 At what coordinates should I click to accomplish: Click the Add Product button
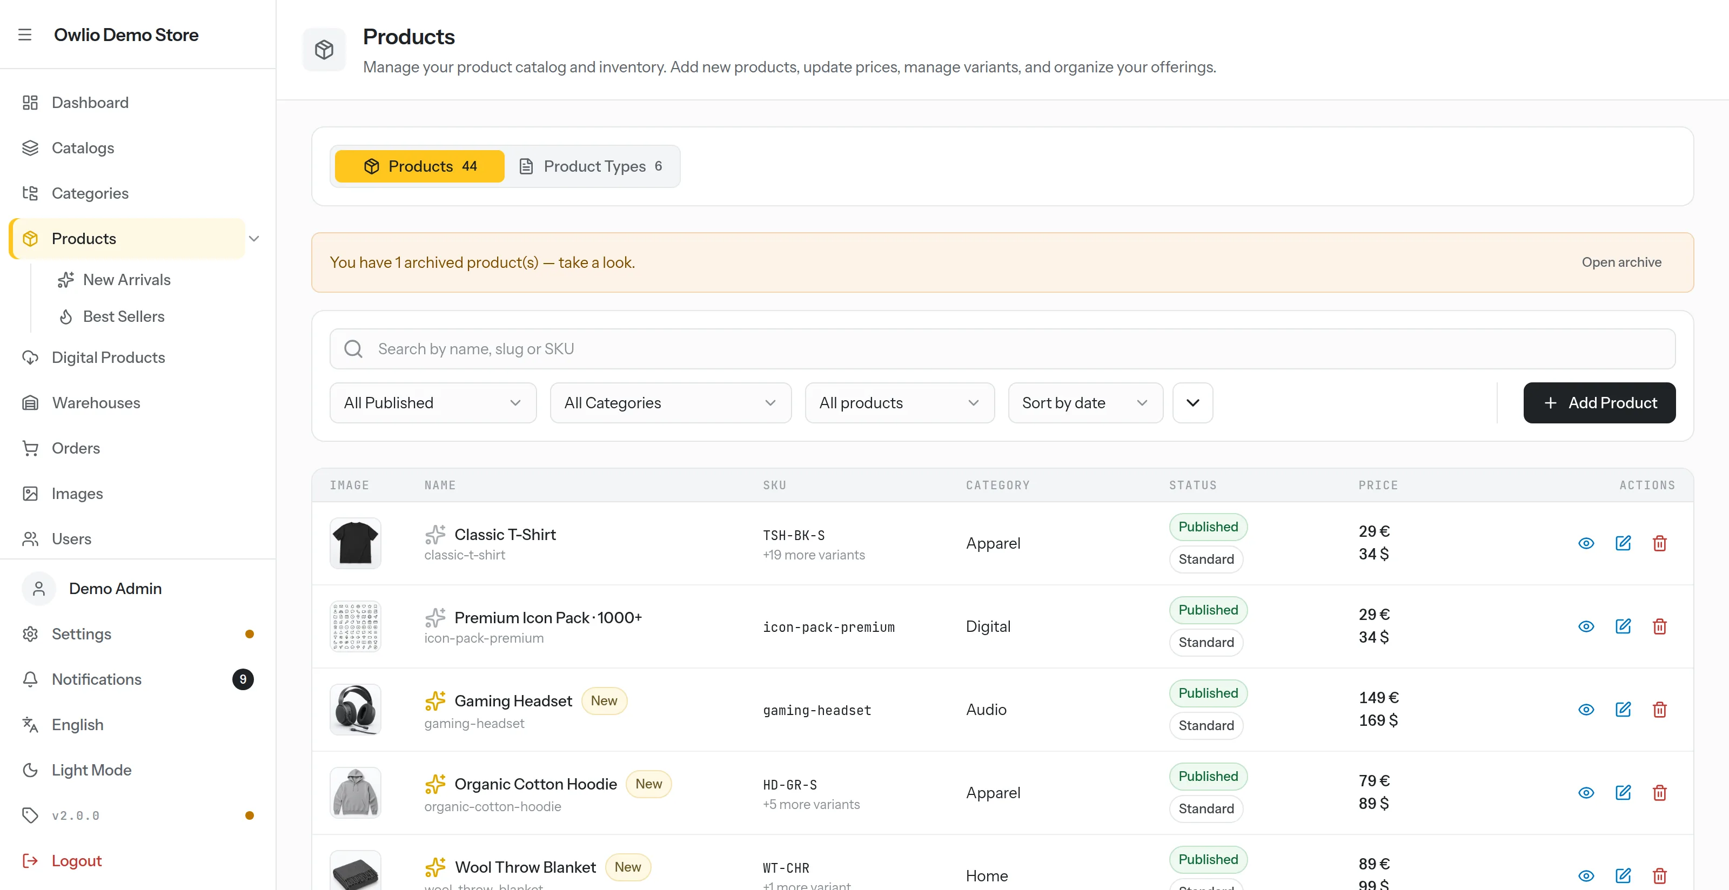pyautogui.click(x=1599, y=402)
